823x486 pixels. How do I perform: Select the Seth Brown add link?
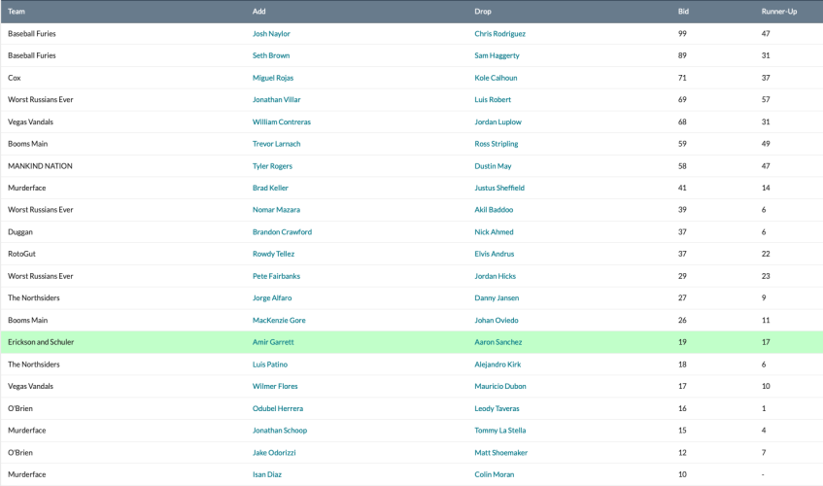[x=271, y=55]
